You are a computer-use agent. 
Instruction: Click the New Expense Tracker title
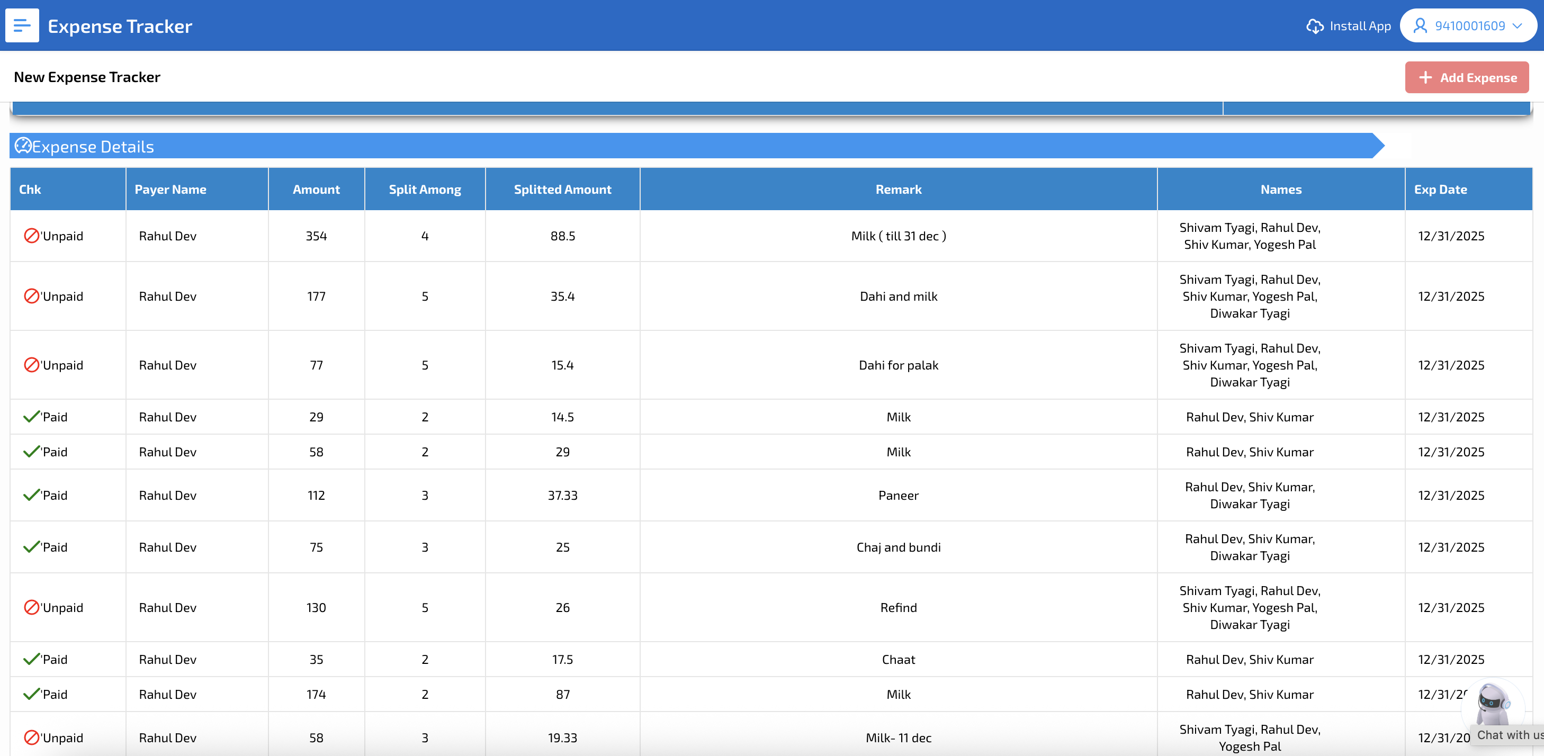click(x=87, y=77)
